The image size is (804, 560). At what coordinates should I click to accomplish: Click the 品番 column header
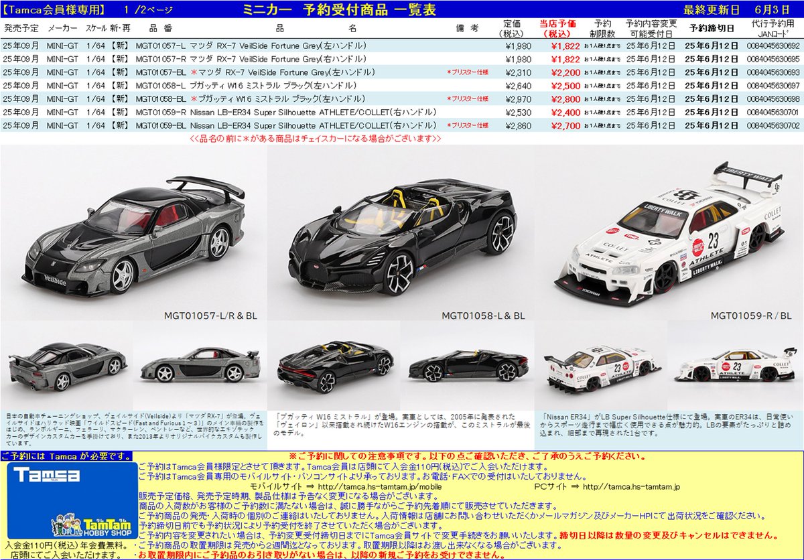pos(161,29)
